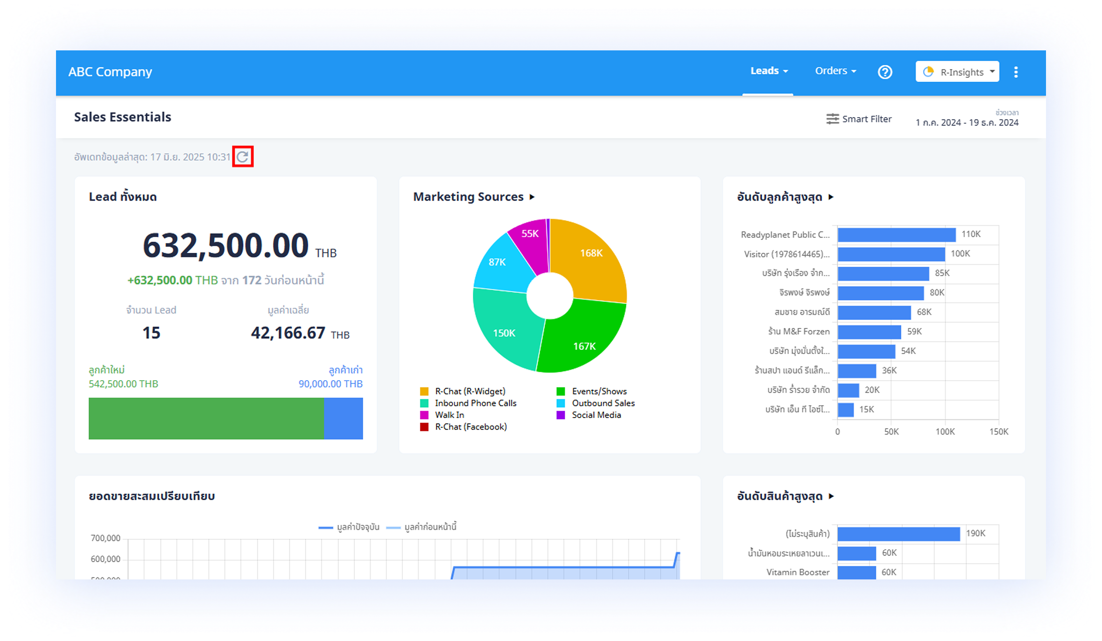Viewport: 1102px width, 641px height.
Task: Expand the อันดับสินค้าสูงสุด arrow
Action: coord(831,496)
